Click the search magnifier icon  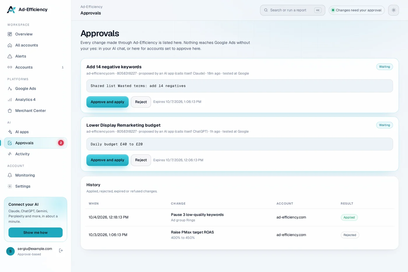pyautogui.click(x=266, y=10)
